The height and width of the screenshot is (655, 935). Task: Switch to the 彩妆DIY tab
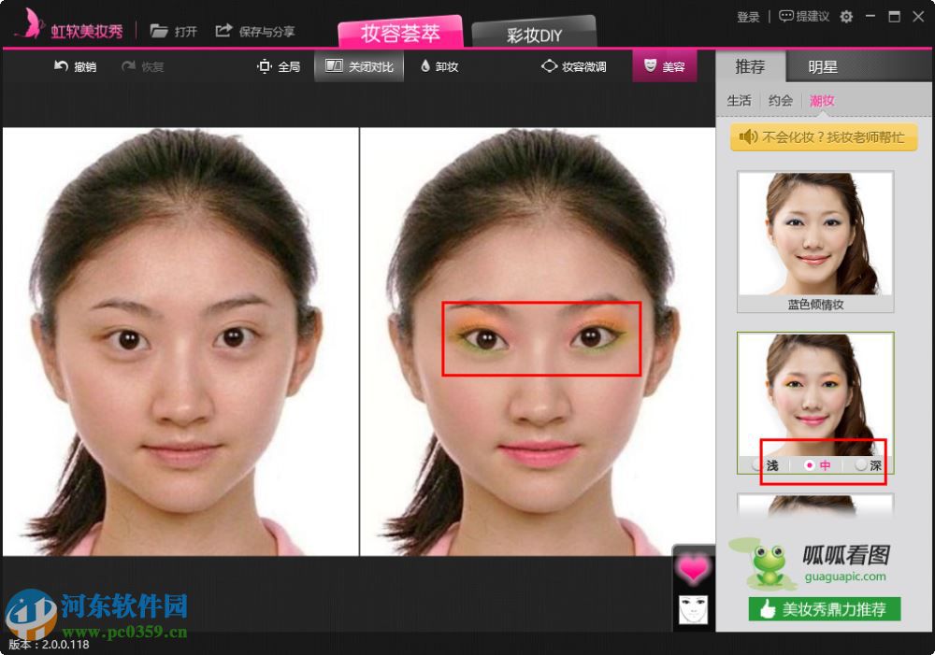pyautogui.click(x=534, y=35)
